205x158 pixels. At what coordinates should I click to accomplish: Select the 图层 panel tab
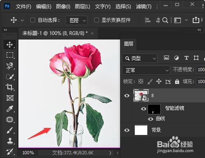(129, 44)
